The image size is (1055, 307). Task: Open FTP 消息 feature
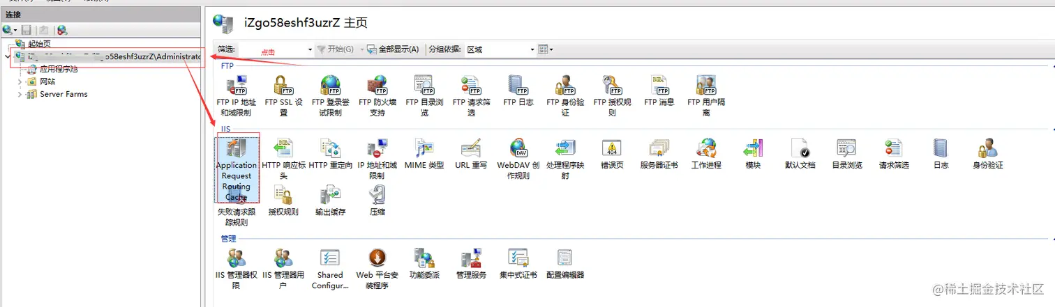659,91
